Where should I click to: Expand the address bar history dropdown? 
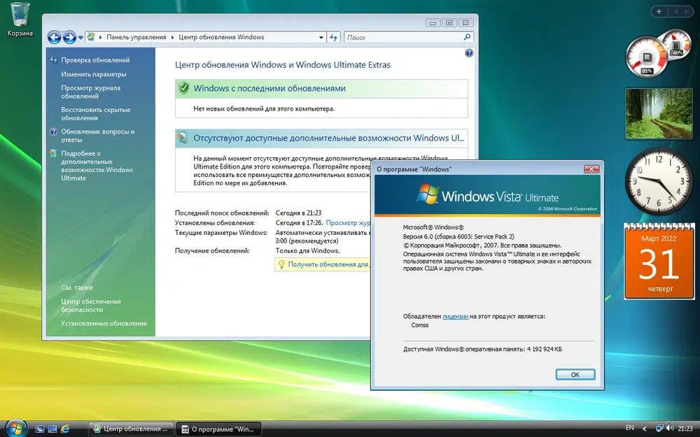tap(321, 38)
